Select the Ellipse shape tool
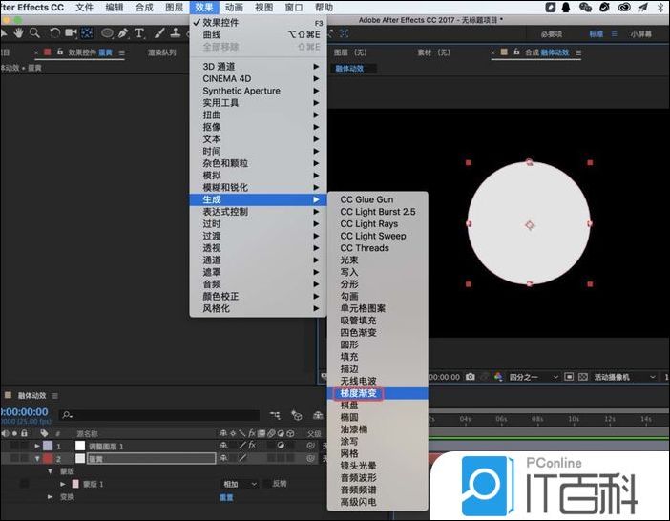 pyautogui.click(x=107, y=32)
